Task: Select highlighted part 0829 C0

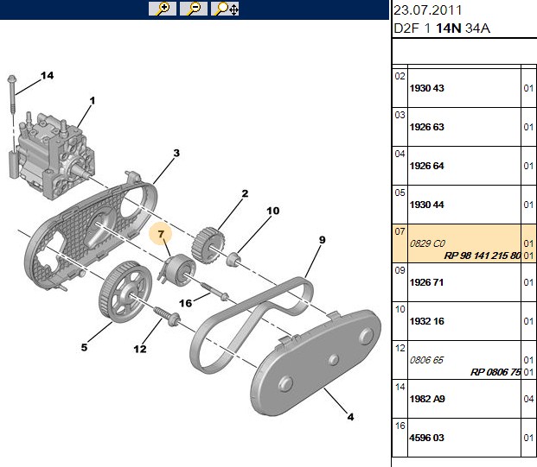Action: coord(427,243)
